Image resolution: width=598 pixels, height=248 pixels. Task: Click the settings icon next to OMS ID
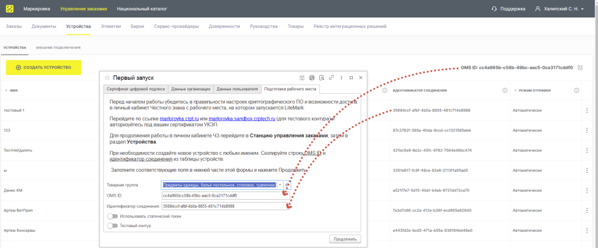pyautogui.click(x=580, y=68)
